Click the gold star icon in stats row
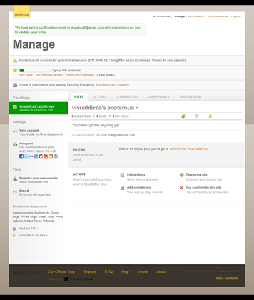The image size is (254, 300). pos(210,116)
